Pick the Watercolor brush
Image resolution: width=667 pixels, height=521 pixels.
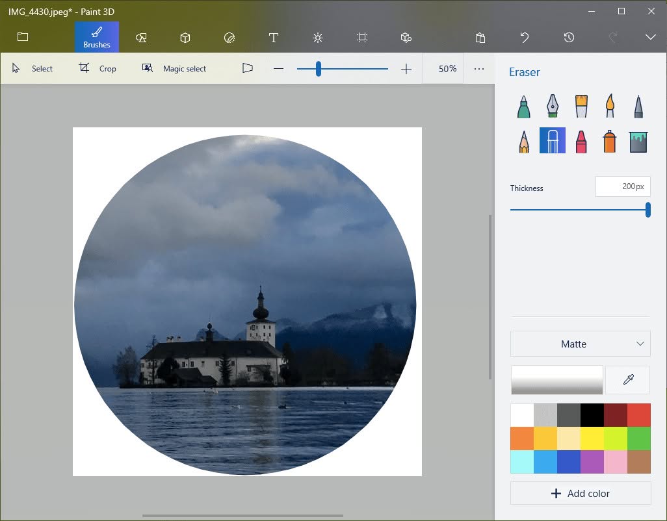pyautogui.click(x=610, y=107)
